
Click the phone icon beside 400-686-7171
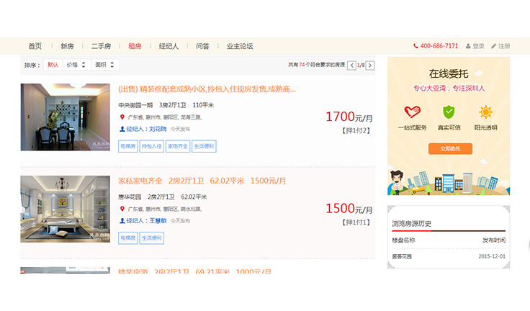(416, 46)
